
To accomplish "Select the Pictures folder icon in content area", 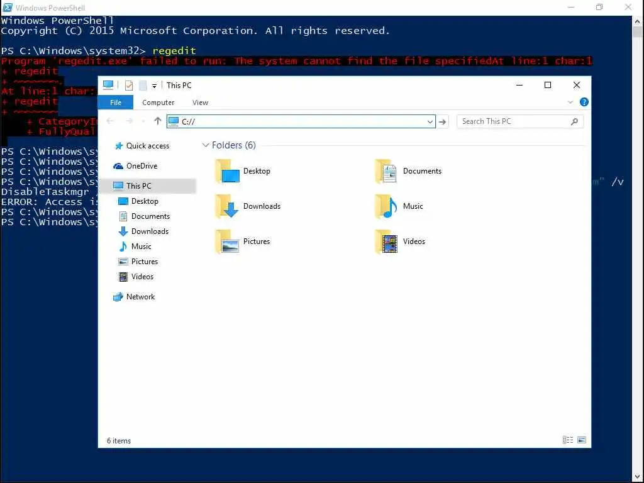I will 227,241.
